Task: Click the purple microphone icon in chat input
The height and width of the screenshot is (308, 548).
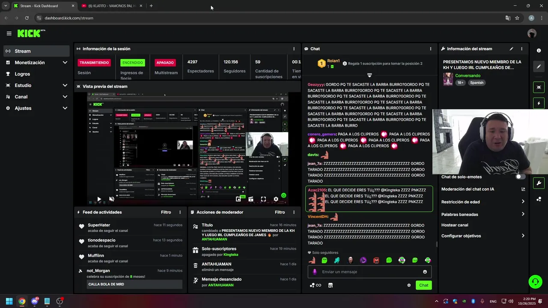Action: 315,272
